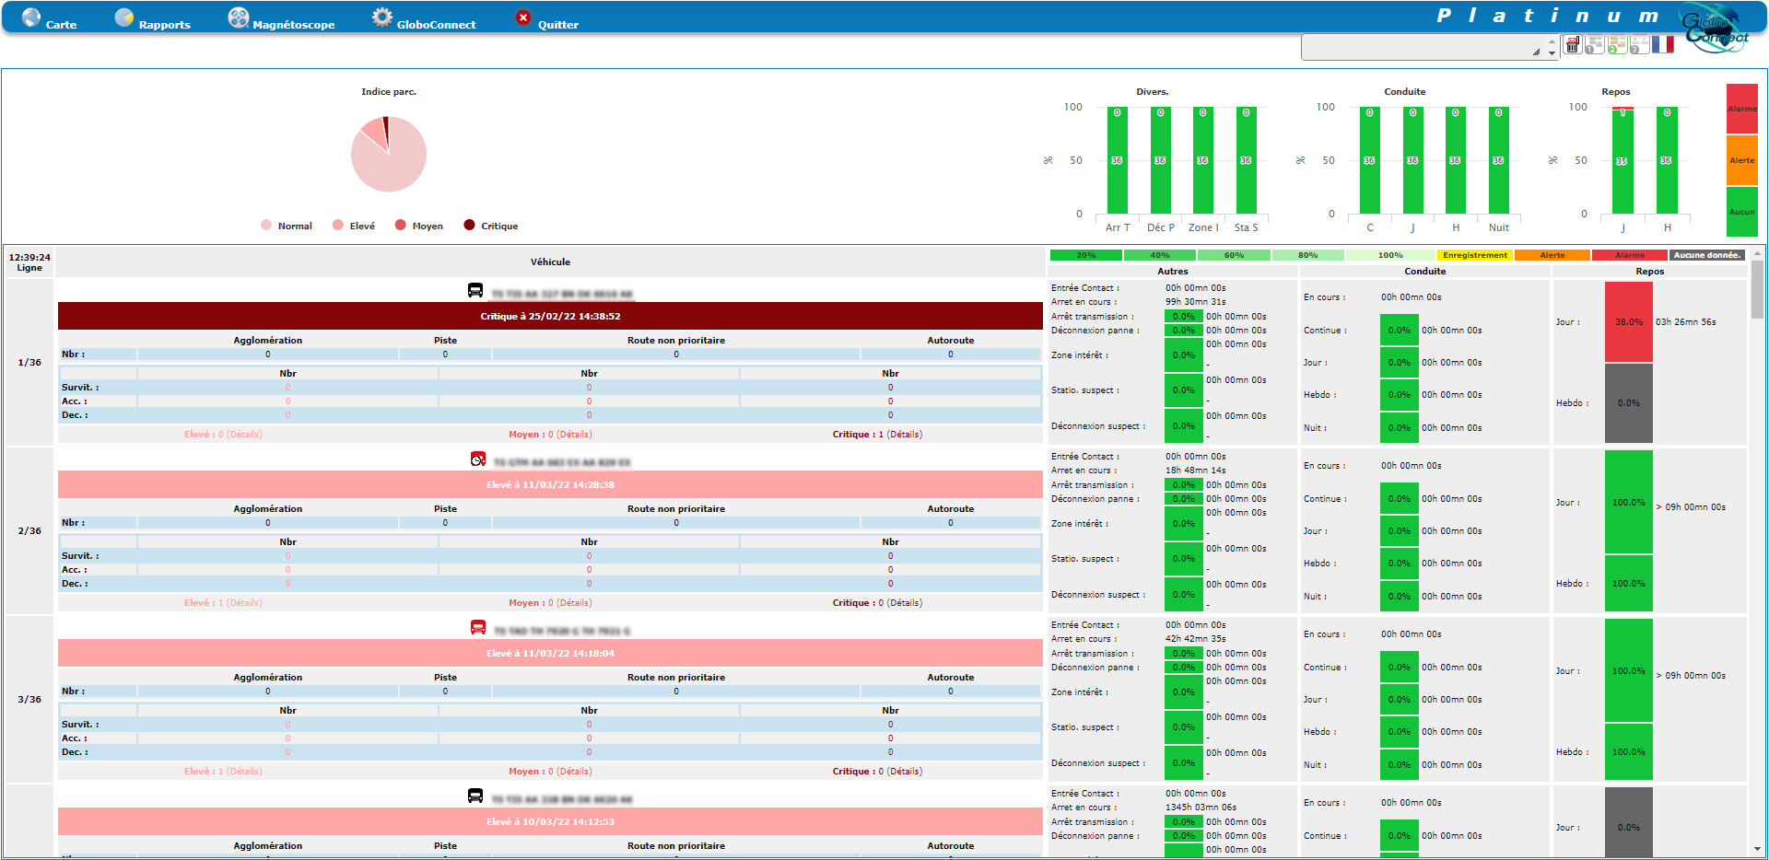
Task: Toggle the Critique legend entry of the pie chart
Action: pos(491,226)
